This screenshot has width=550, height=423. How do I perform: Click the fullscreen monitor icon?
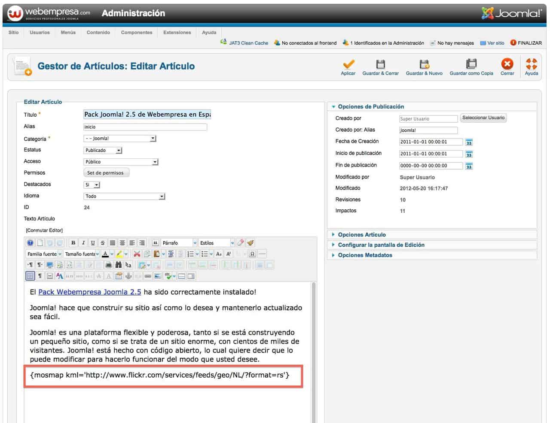coord(50,265)
